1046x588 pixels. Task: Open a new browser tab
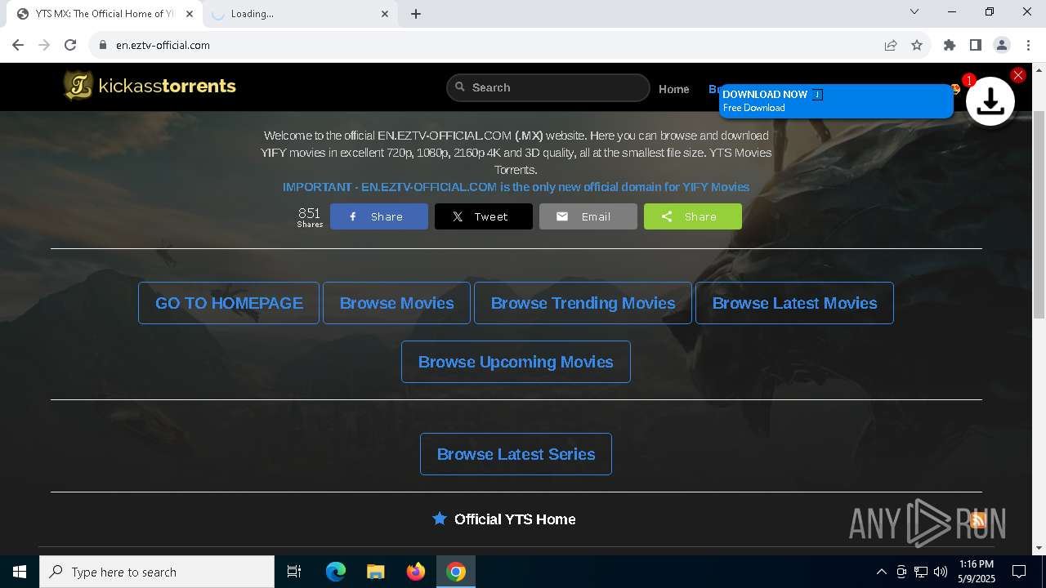[x=416, y=14]
